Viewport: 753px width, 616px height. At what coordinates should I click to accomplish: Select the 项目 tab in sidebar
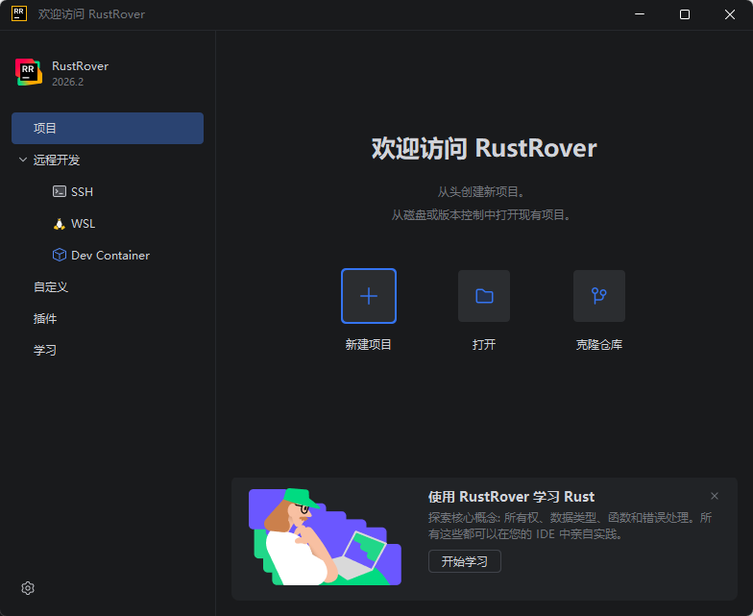(108, 129)
